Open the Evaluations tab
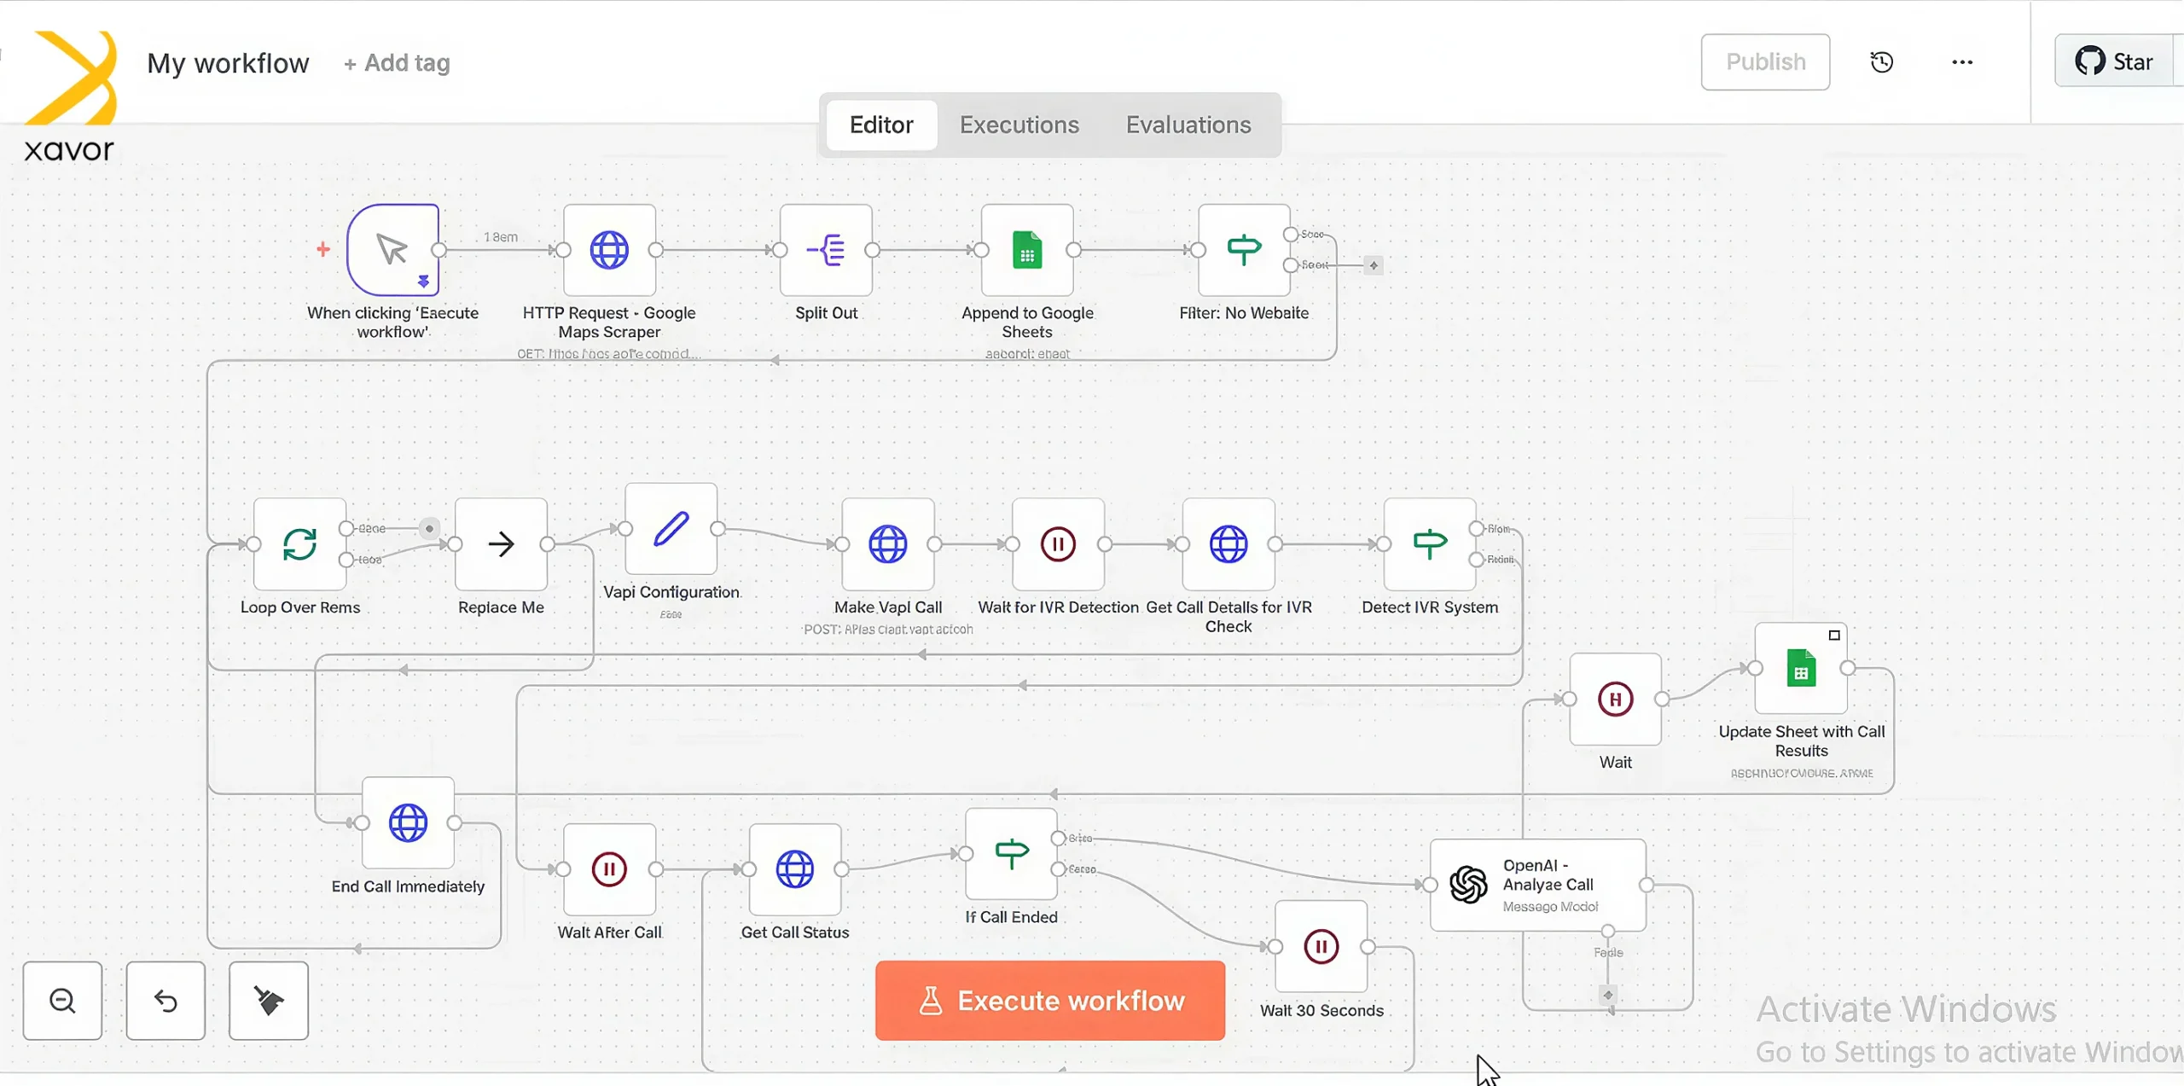This screenshot has width=2184, height=1086. click(1188, 125)
